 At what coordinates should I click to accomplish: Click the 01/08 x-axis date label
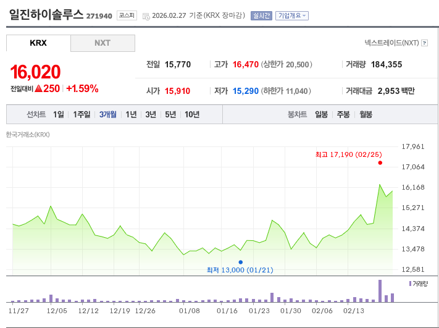[x=190, y=311]
